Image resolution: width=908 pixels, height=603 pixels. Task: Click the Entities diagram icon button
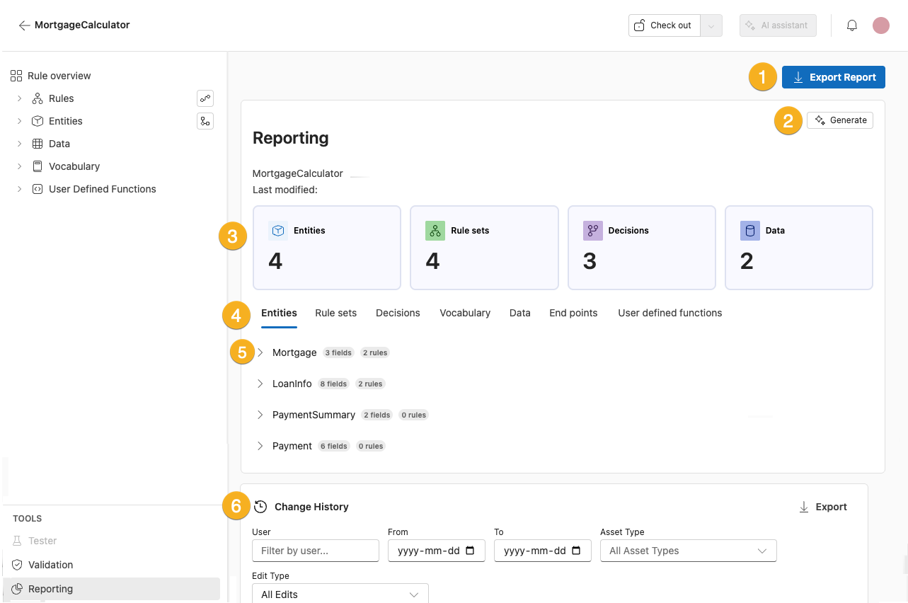tap(205, 121)
